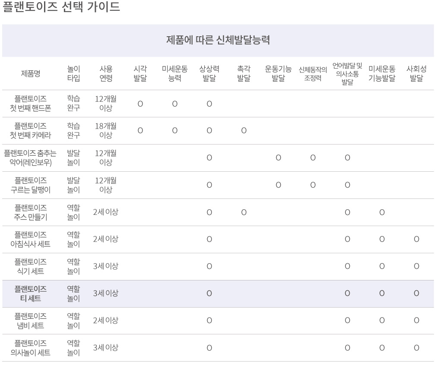The height and width of the screenshot is (365, 436).
Task: Click 사회성 발달 mark in 티 세트 row
Action: pos(416,293)
